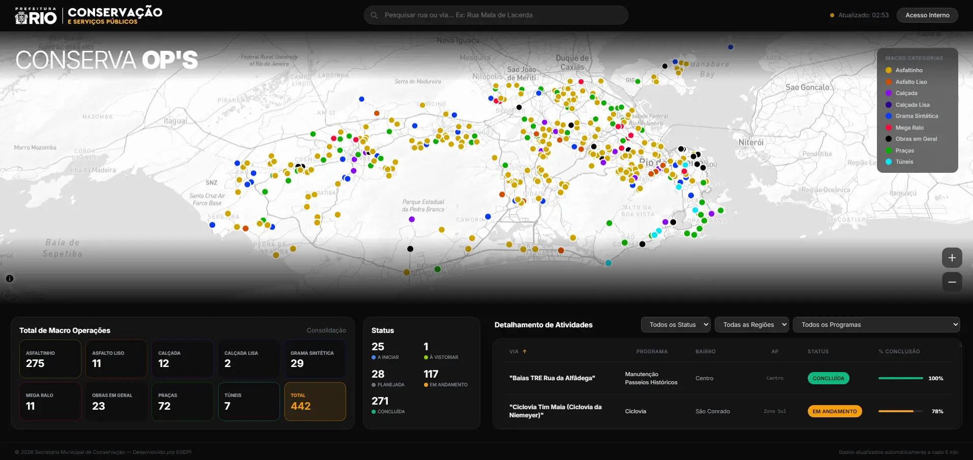Click the Em Andamento 117 status

pos(446,378)
